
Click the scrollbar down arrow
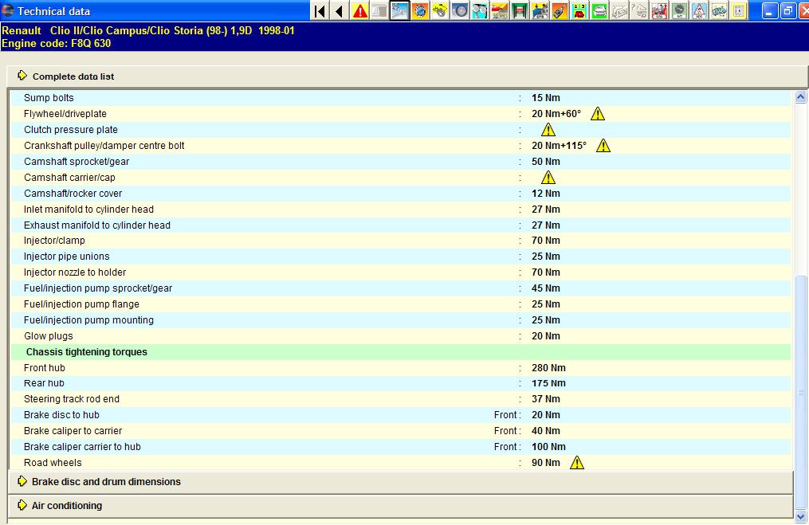point(801,516)
